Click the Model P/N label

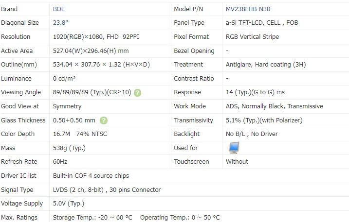coord(188,9)
